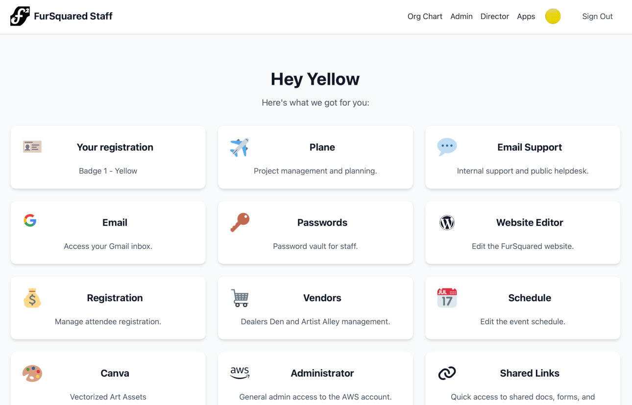Click the airplane icon on the Plane card
632x405 pixels.
(240, 147)
